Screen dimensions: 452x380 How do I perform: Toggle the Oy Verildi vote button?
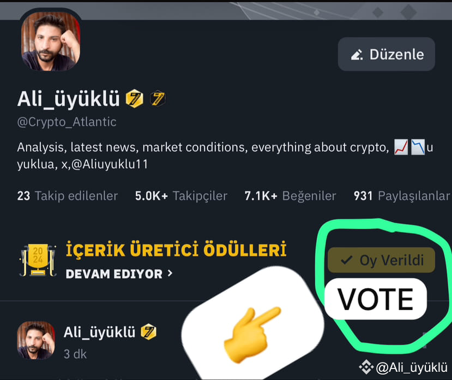[381, 260]
